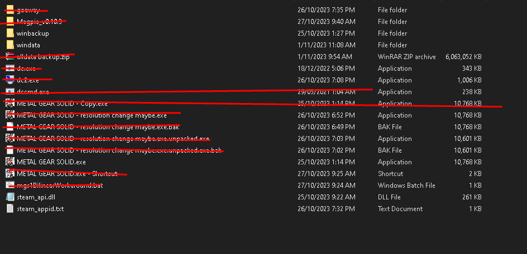This screenshot has width=527, height=254.
Task: Click blank file icon of unpacked.exe.bak
Action: [10, 150]
